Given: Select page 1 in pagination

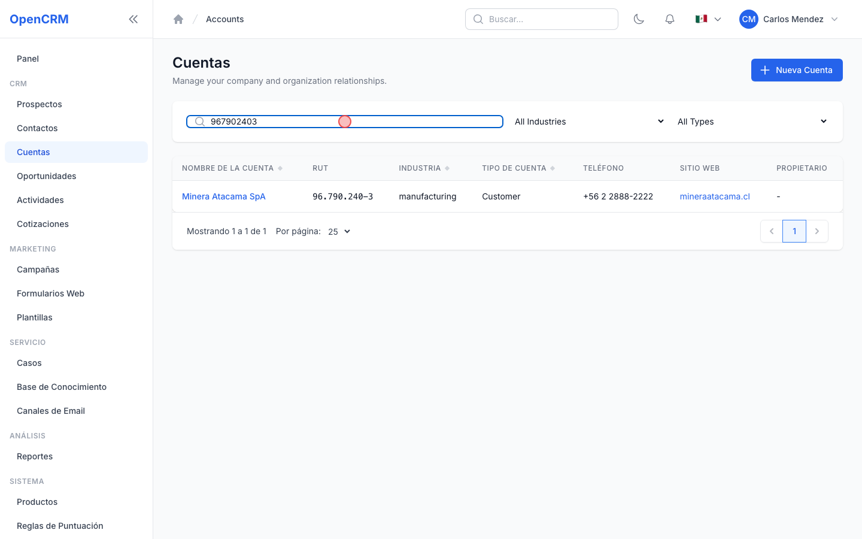Looking at the screenshot, I should click(x=794, y=231).
